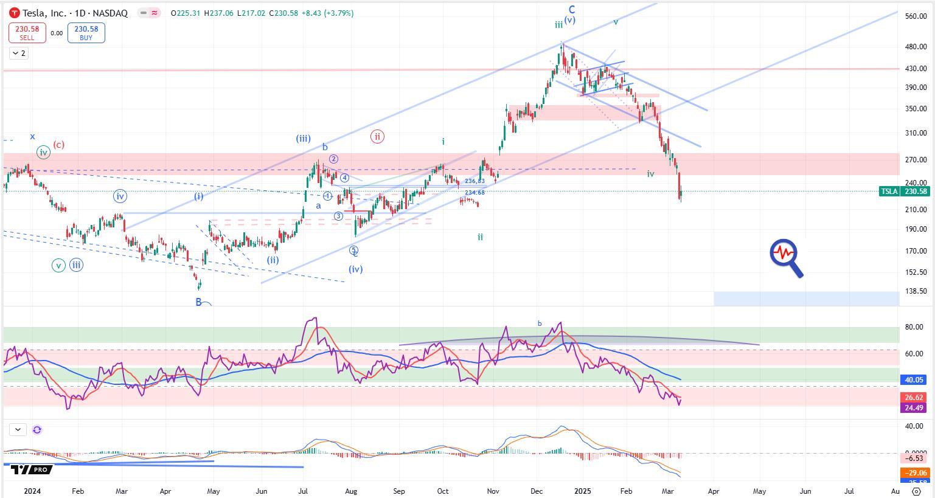Click the 60.00 oscillator scale label
Image resolution: width=935 pixels, height=498 pixels.
tap(914, 354)
